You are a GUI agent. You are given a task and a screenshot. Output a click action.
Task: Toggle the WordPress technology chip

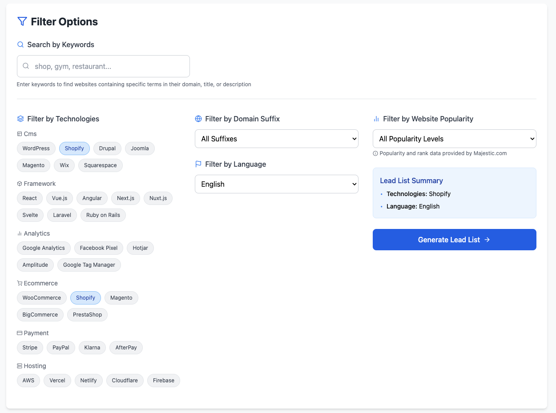[x=36, y=148]
